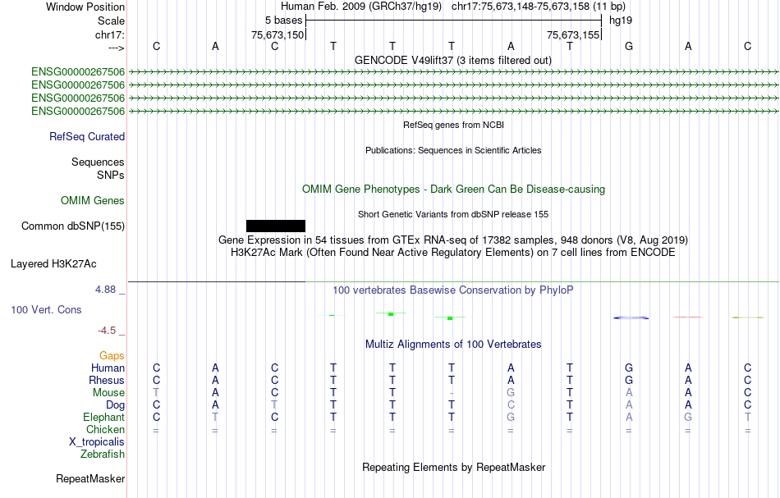Click the GTEx Gene Expression track title
The image size is (780, 498).
(453, 240)
